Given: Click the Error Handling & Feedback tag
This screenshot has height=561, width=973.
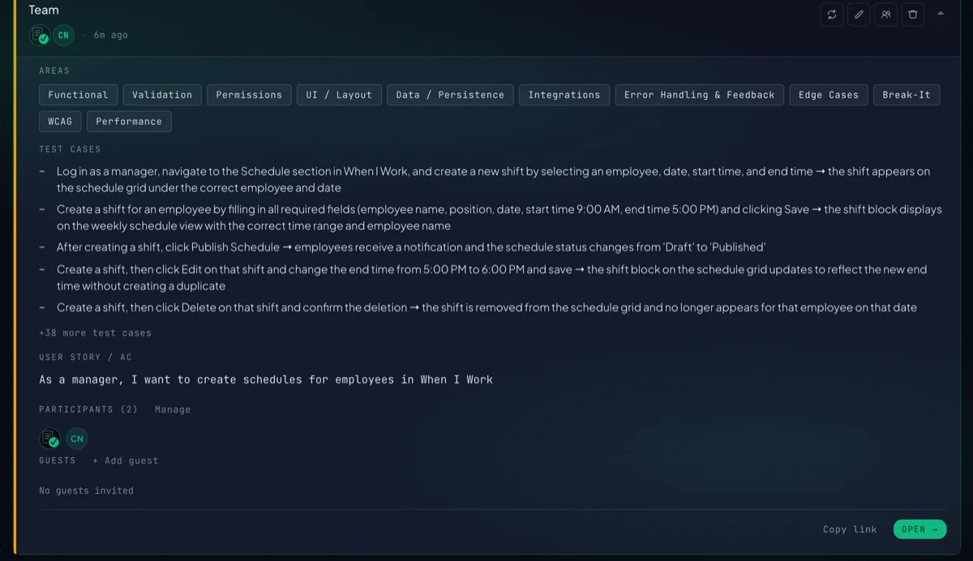Looking at the screenshot, I should (700, 95).
